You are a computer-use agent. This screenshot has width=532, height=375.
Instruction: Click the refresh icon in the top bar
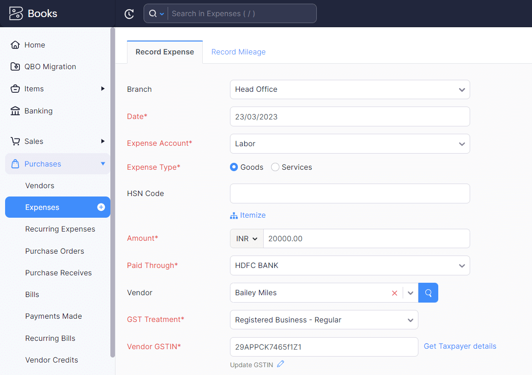[x=129, y=13]
